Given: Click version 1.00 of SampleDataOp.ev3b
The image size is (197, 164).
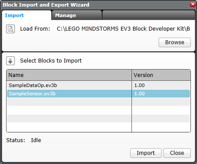Looking at the screenshot, I should tap(139, 85).
